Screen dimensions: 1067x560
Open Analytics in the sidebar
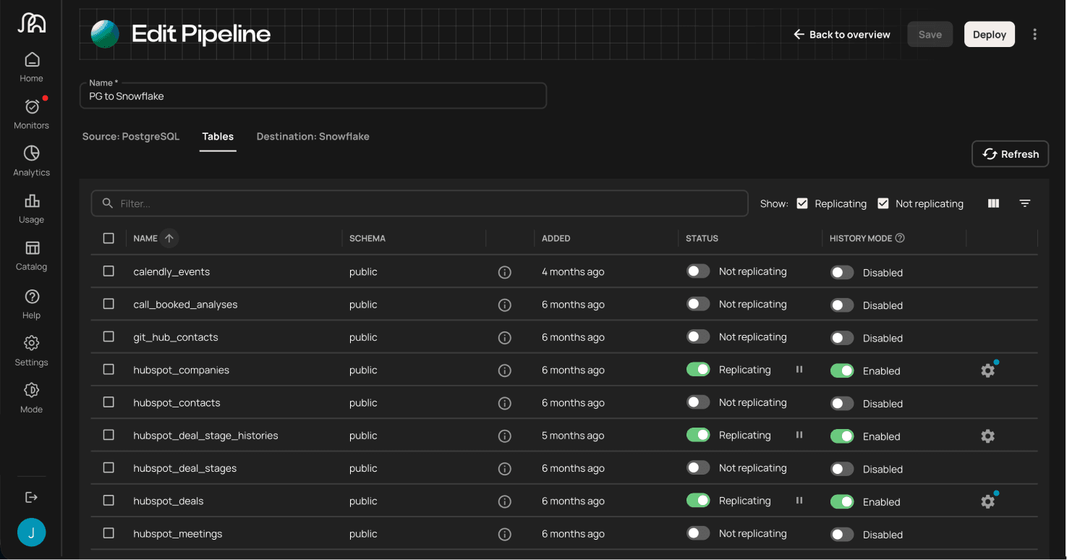31,161
